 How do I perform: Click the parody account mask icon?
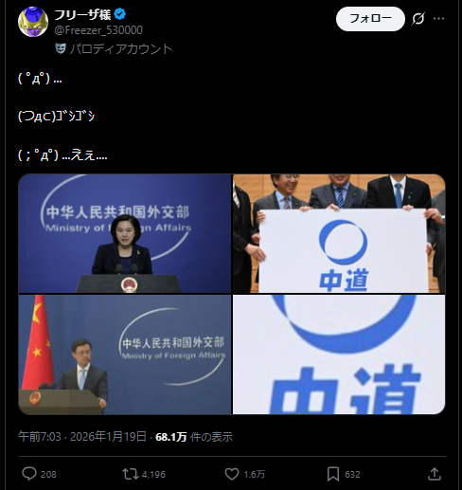point(61,48)
